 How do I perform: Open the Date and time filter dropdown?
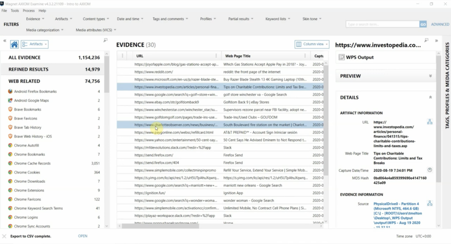(x=130, y=18)
